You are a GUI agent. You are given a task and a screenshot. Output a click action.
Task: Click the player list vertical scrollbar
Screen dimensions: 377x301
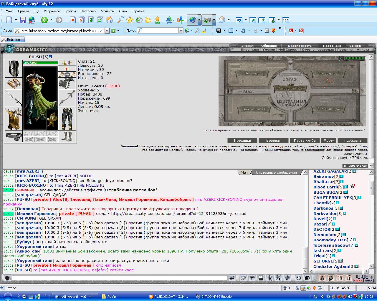pyautogui.click(x=371, y=219)
